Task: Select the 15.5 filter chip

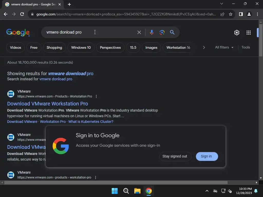Action: [x=133, y=47]
